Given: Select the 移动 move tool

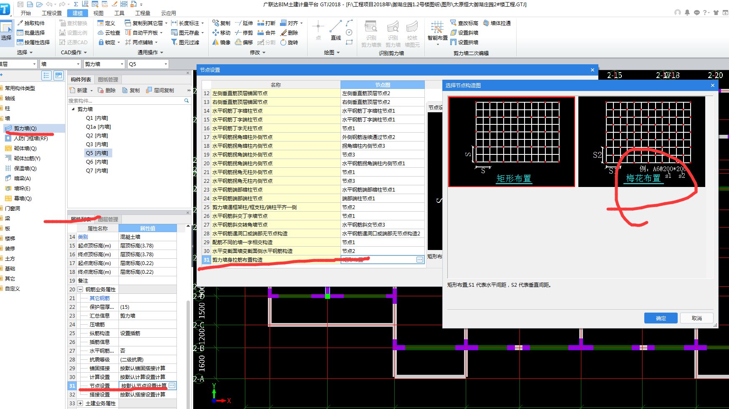Looking at the screenshot, I should pyautogui.click(x=221, y=33).
